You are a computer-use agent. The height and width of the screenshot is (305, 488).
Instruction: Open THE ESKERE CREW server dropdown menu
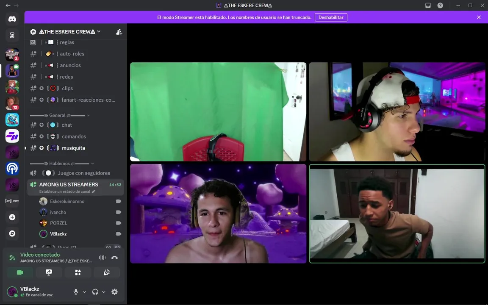point(99,31)
